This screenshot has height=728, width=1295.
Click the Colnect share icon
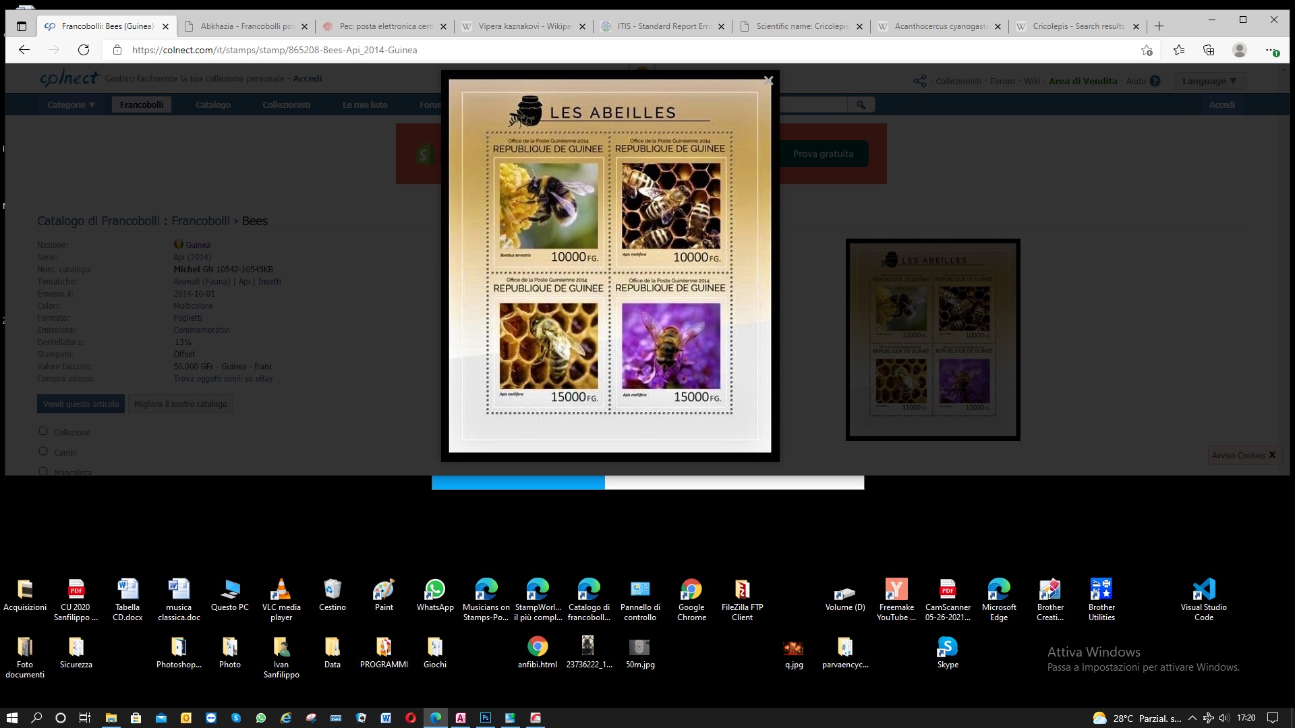tap(920, 81)
